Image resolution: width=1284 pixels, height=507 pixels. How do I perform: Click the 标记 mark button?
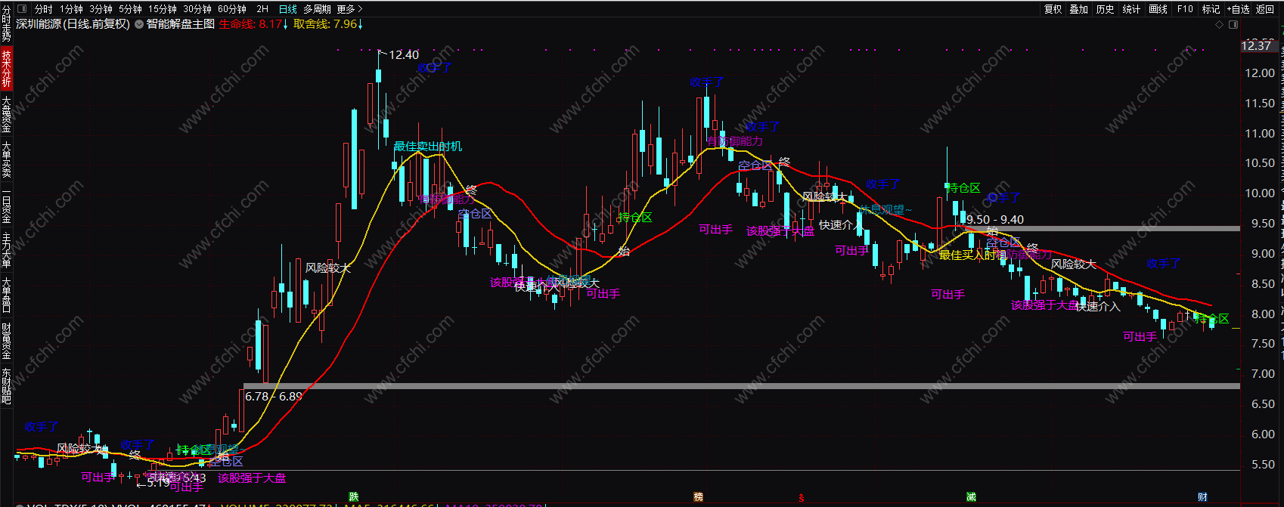coord(1211,9)
